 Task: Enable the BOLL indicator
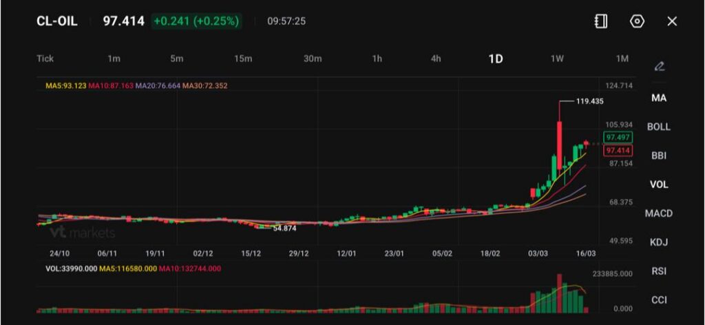tap(659, 127)
